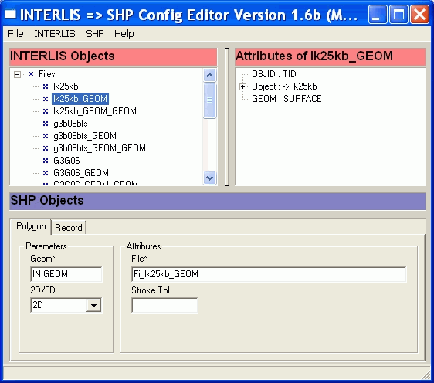Maximize the Config Editor window
The width and height of the screenshot is (434, 383).
398,15
